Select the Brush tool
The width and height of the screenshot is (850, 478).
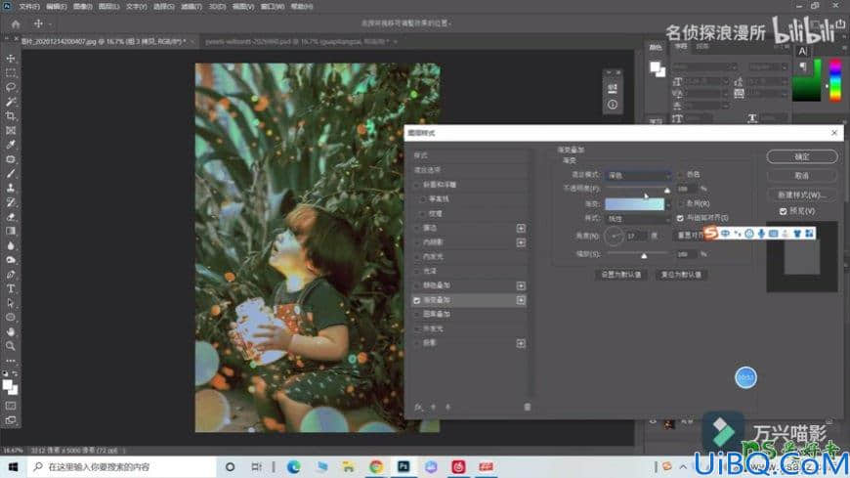click(11, 174)
